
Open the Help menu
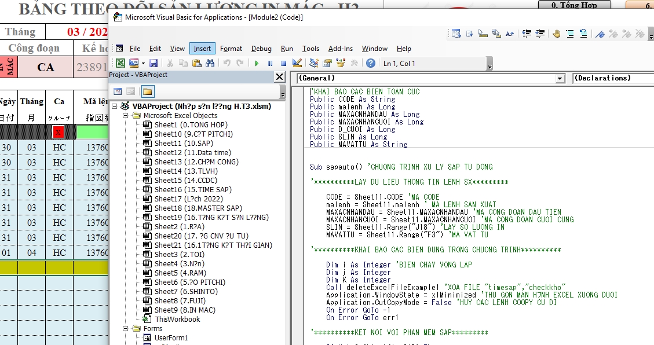404,49
